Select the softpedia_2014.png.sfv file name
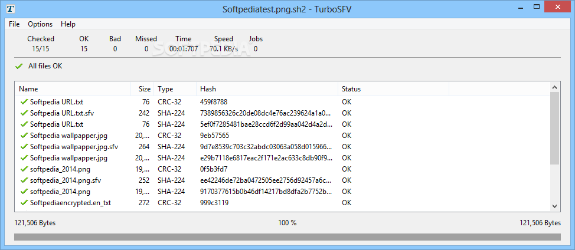Viewport: 575px width, 250px height. pyautogui.click(x=66, y=180)
